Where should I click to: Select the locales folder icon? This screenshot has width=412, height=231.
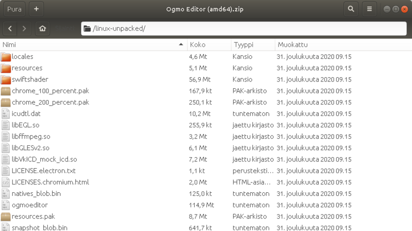point(6,57)
